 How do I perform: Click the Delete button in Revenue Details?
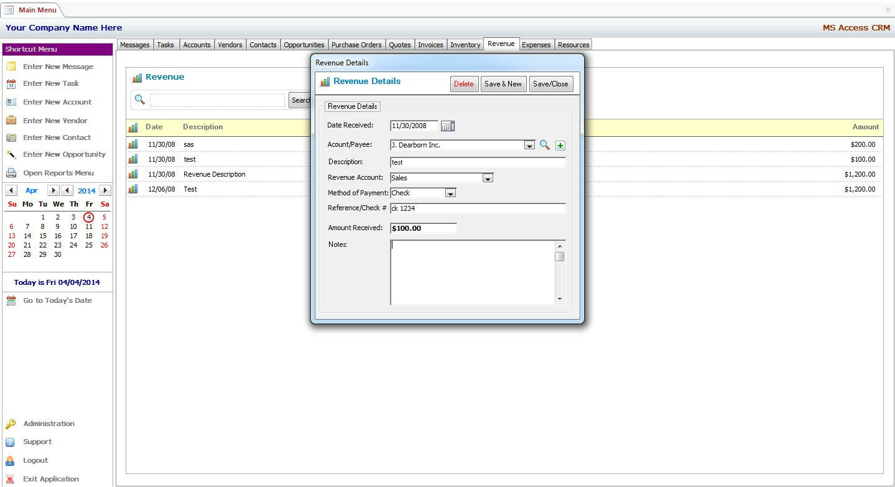464,84
